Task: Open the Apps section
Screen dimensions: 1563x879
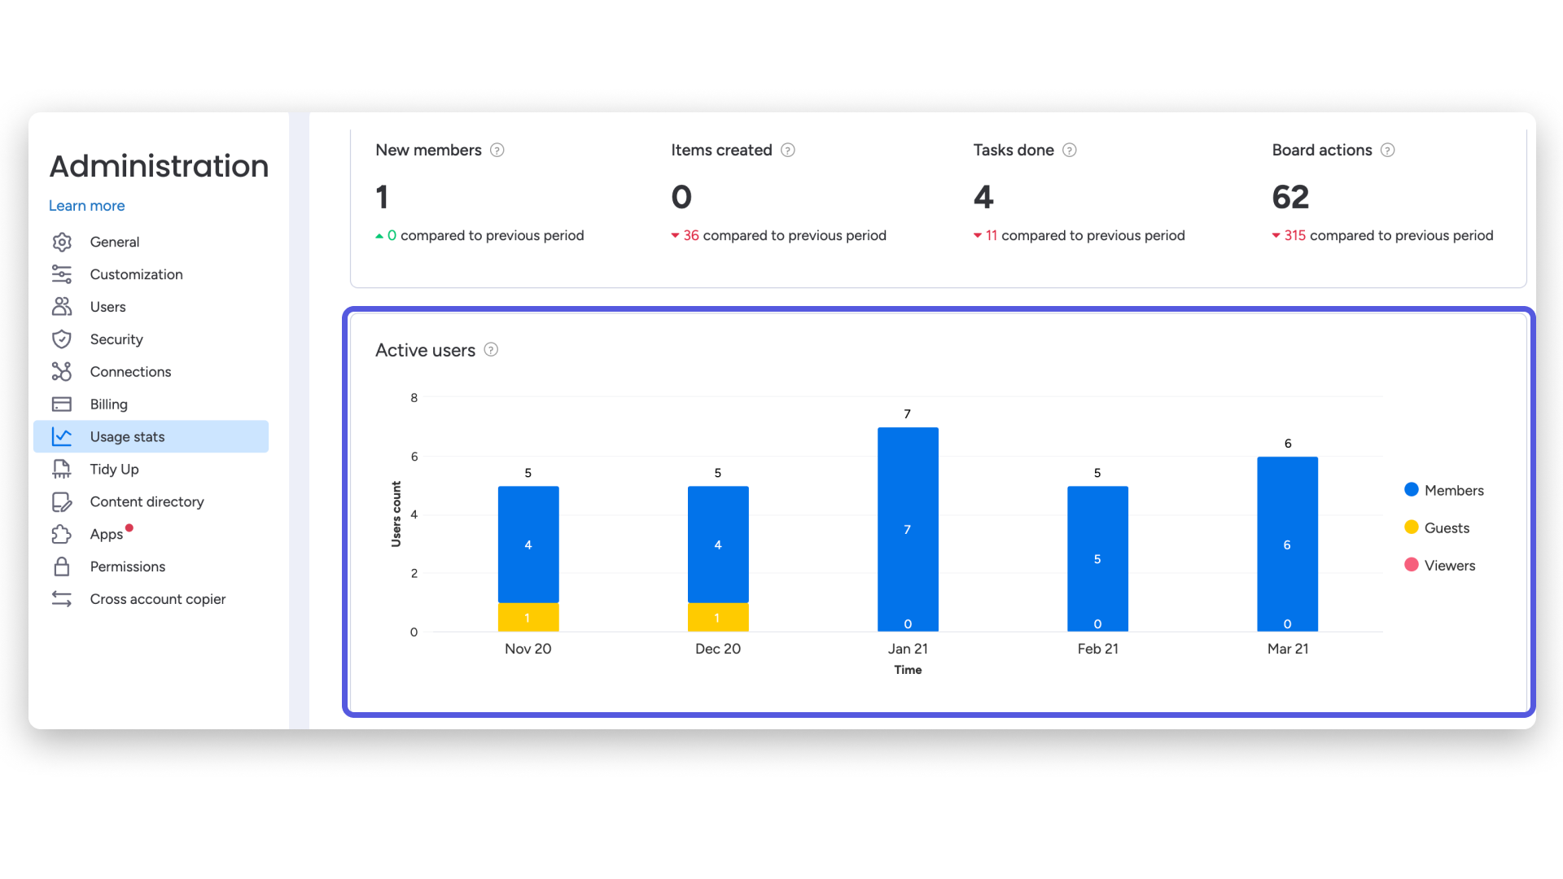Action: (151, 535)
